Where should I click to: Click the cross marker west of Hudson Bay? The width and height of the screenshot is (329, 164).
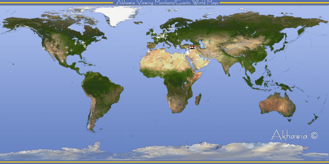pyautogui.click(x=69, y=27)
